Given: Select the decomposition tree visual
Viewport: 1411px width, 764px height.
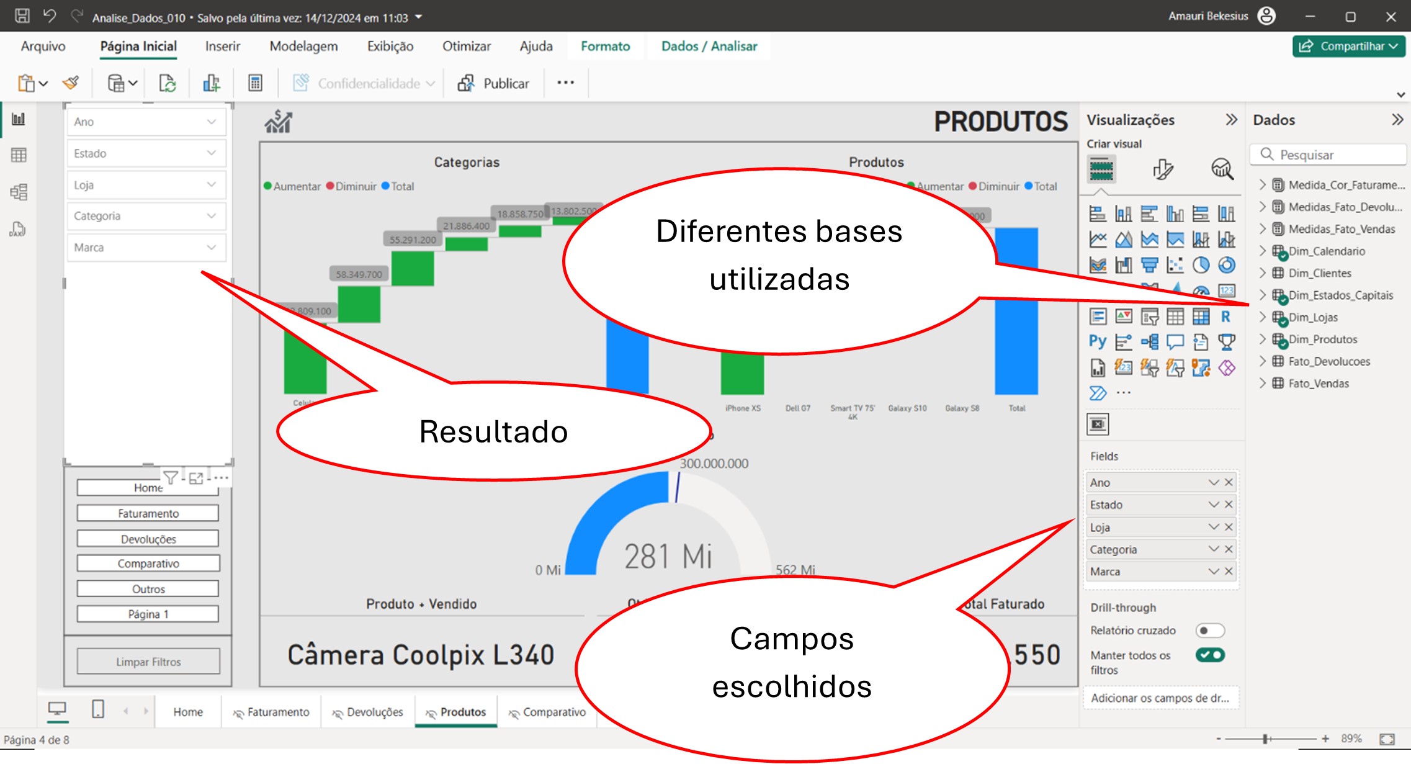Looking at the screenshot, I should pyautogui.click(x=1149, y=342).
